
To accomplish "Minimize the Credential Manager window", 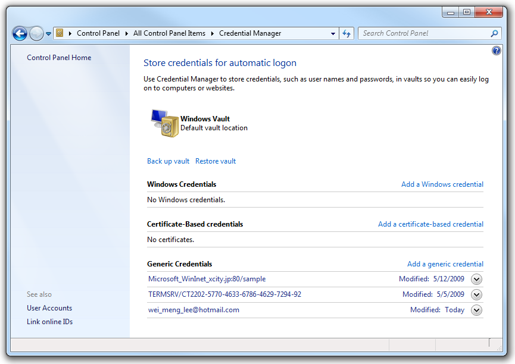I will [451, 12].
